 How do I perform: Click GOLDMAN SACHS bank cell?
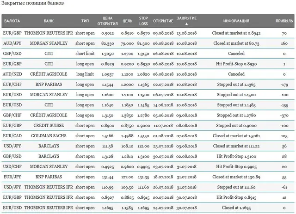click(x=49, y=136)
